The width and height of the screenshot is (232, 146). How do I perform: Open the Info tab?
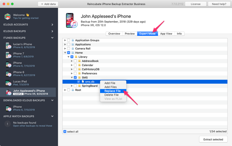(x=179, y=34)
